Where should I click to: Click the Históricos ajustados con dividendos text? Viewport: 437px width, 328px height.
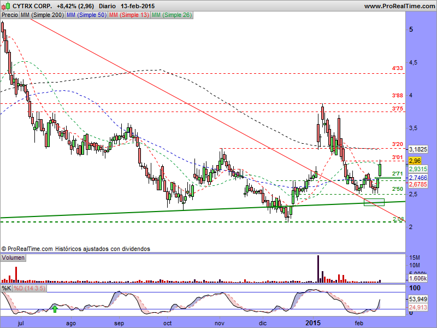tap(102, 249)
